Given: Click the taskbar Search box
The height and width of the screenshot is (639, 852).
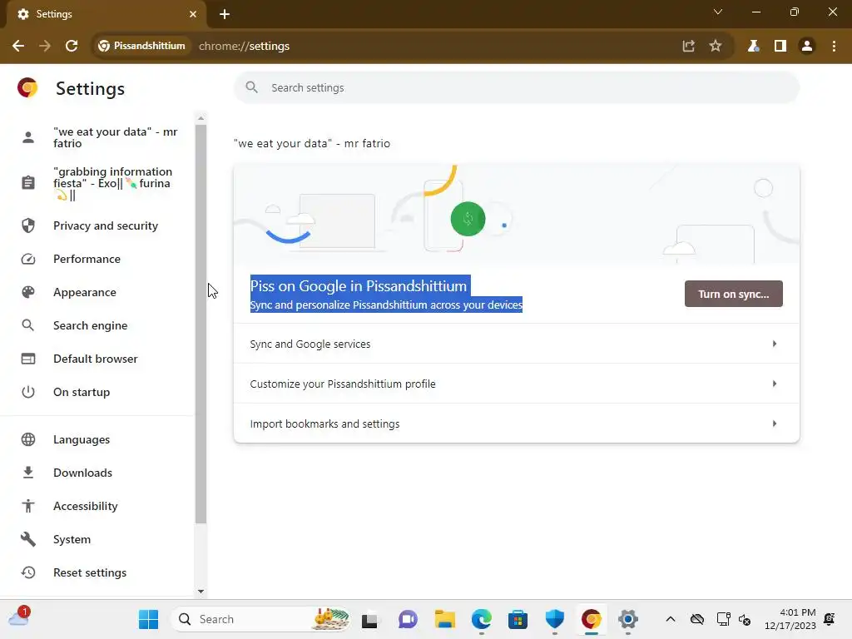Looking at the screenshot, I should (261, 619).
